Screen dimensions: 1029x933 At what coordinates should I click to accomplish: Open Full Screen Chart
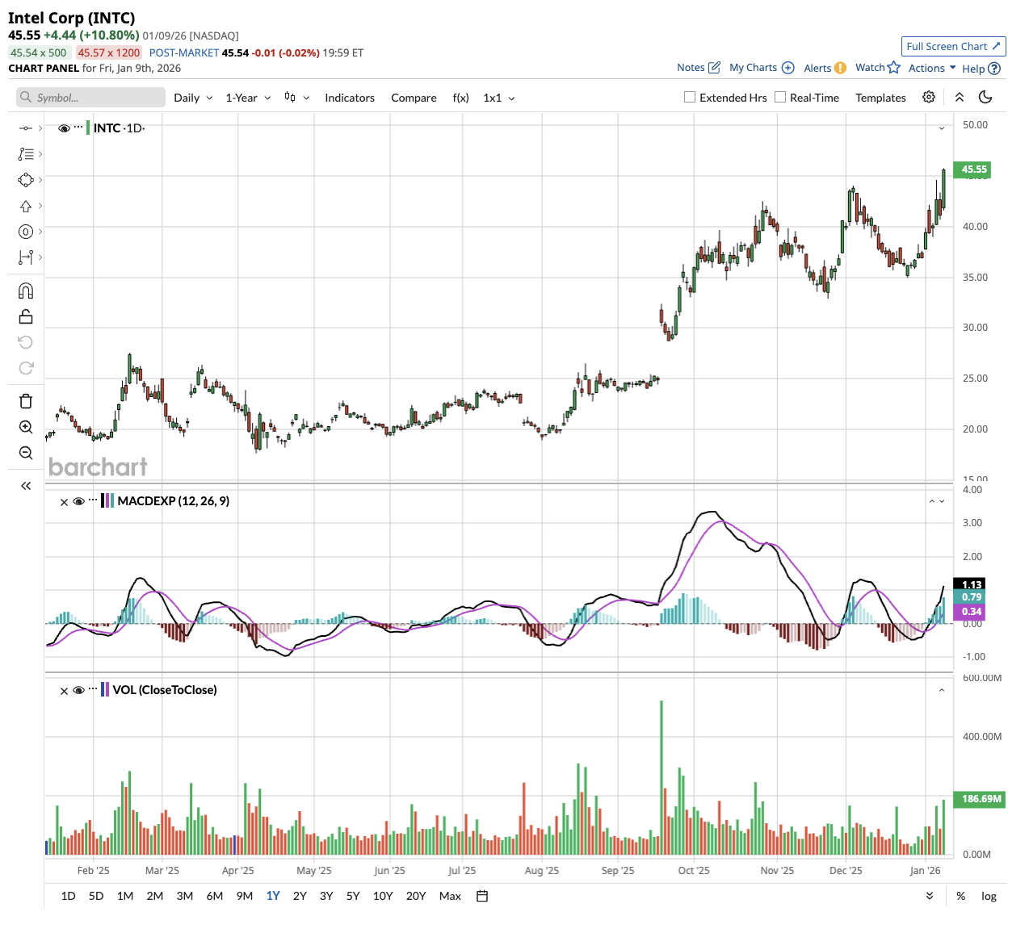pos(953,46)
